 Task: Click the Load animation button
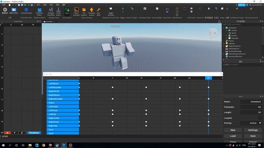coord(233,136)
